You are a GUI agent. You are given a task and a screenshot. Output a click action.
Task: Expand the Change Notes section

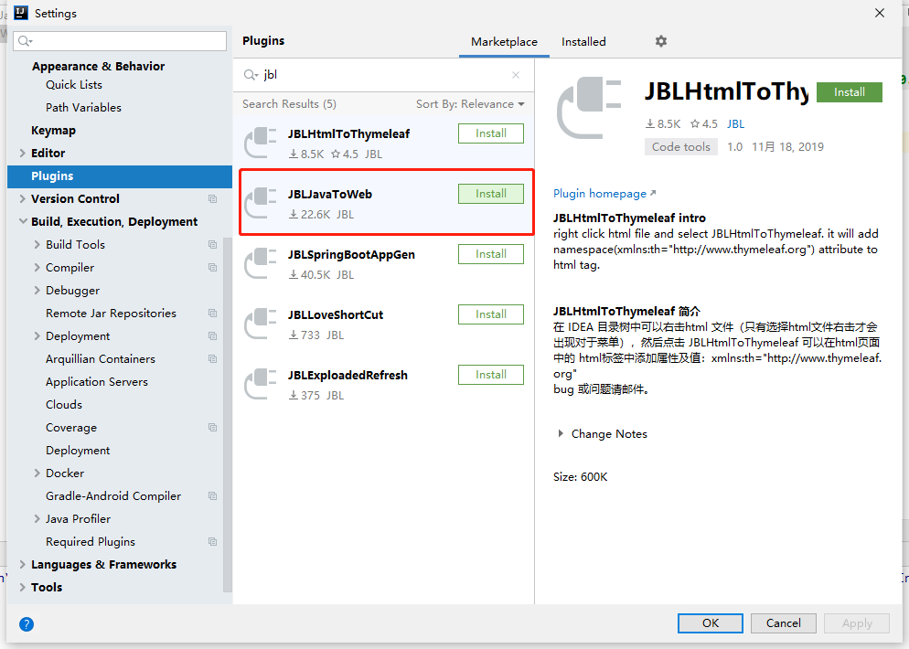[x=560, y=433]
